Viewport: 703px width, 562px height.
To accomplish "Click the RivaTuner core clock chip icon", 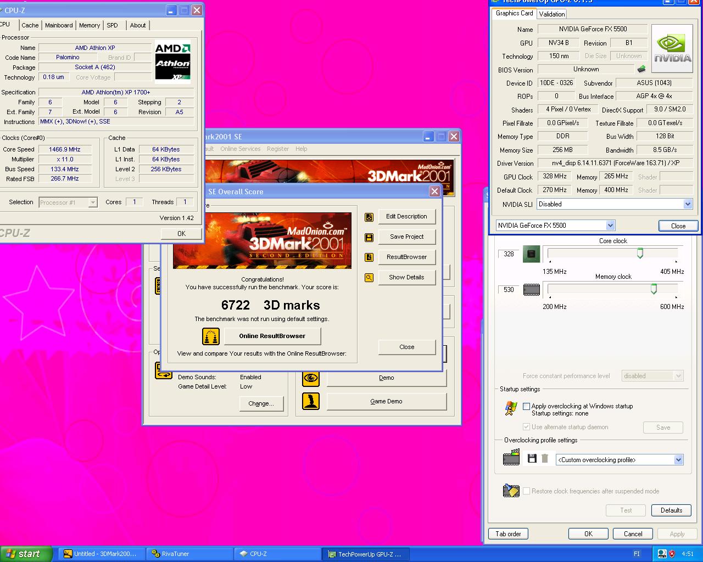I will click(531, 254).
